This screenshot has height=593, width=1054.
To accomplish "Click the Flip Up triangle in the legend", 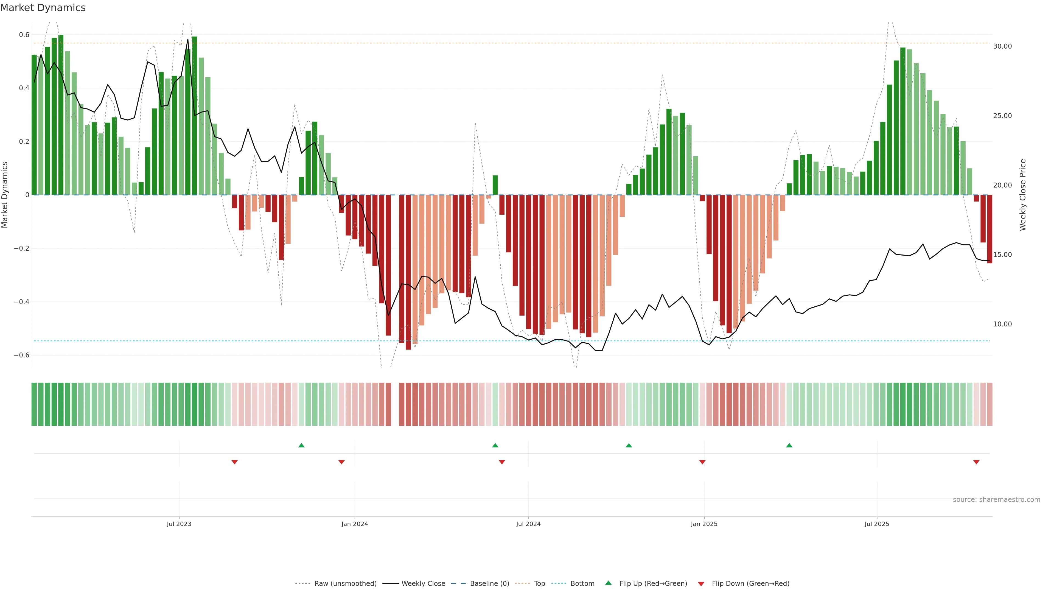I will point(609,583).
